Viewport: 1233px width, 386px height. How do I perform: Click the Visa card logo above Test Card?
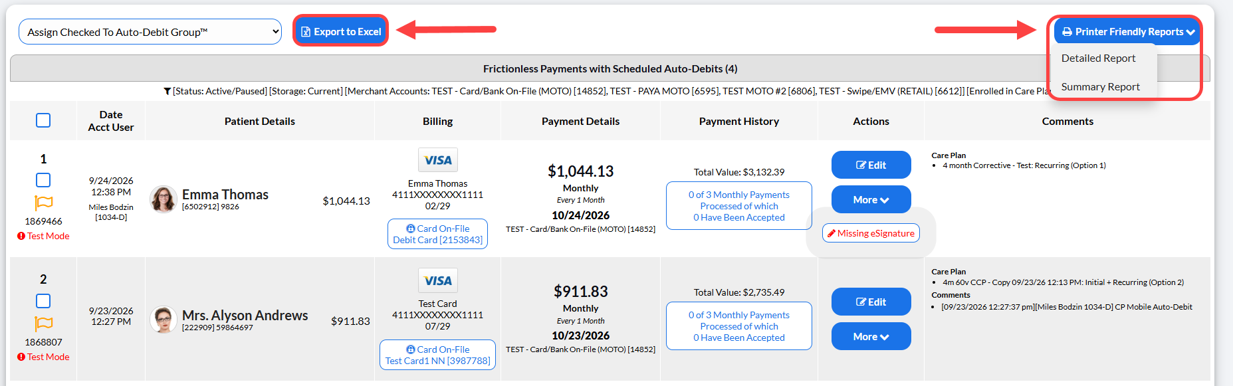click(x=438, y=280)
